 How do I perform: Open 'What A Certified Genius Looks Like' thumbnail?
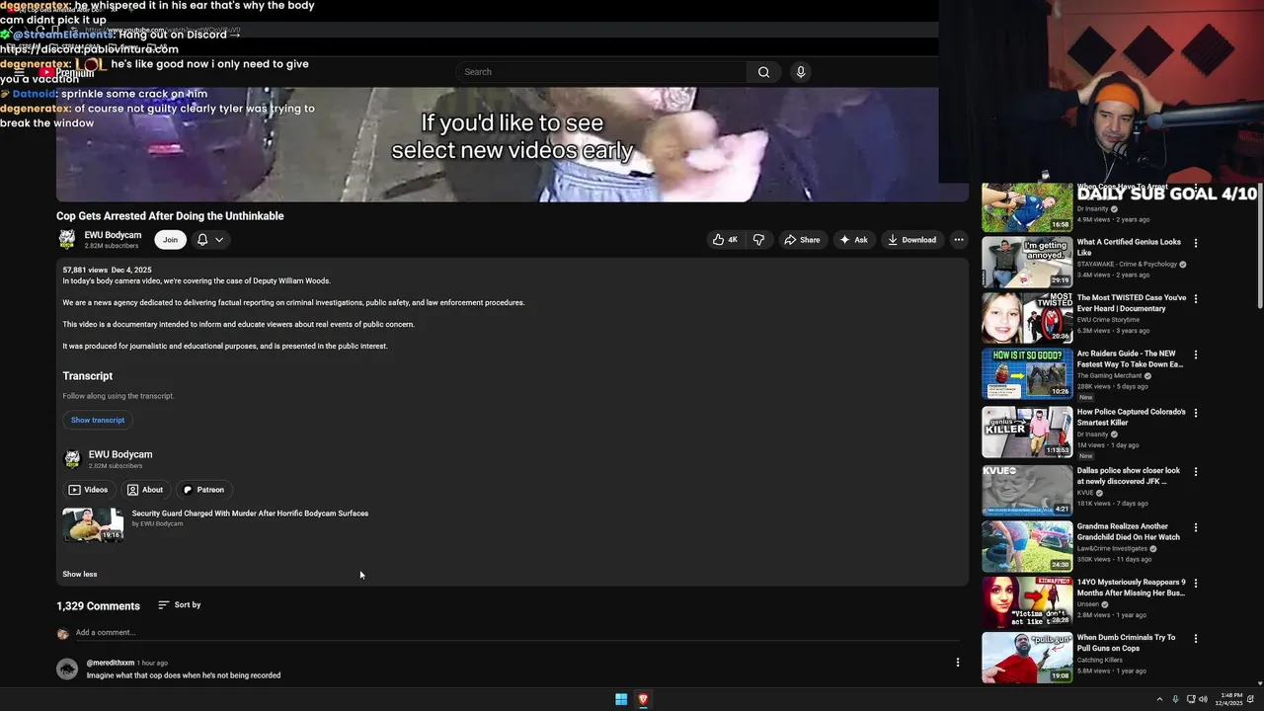pos(1027,263)
